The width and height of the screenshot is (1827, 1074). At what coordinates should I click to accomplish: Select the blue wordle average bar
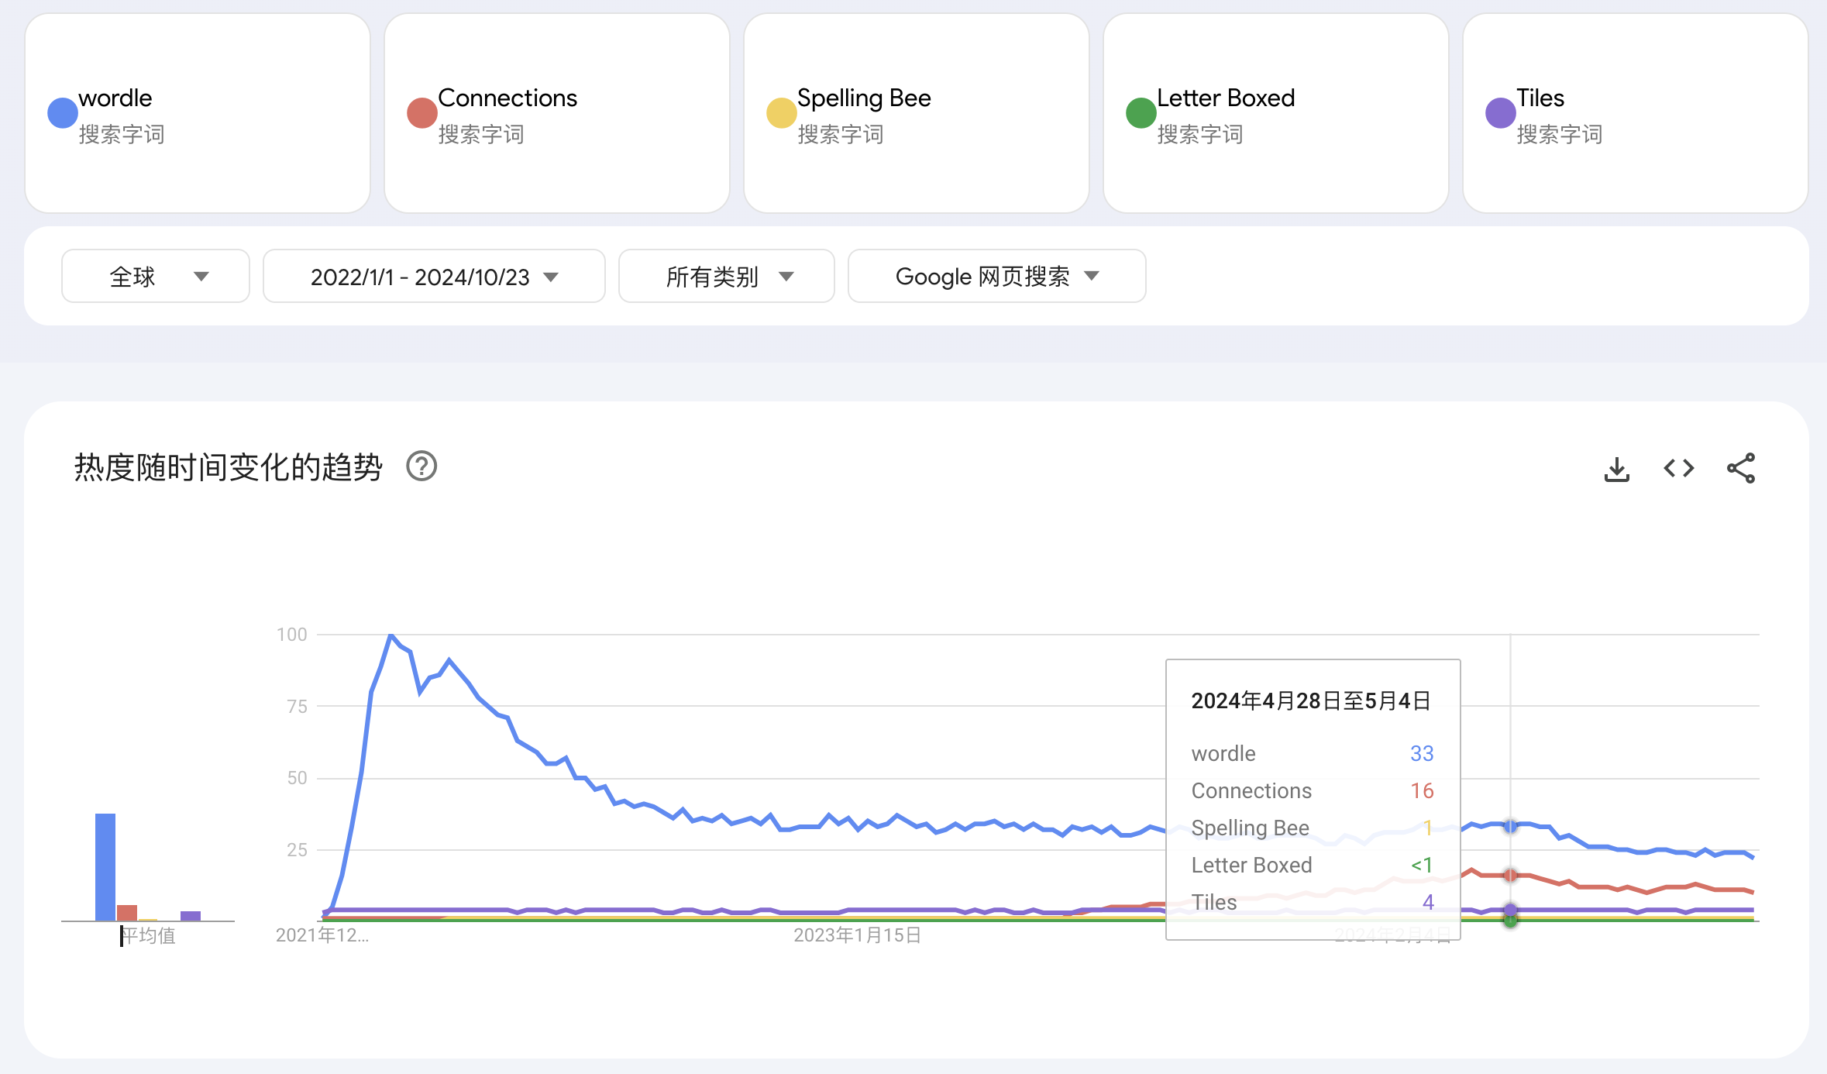pyautogui.click(x=105, y=867)
